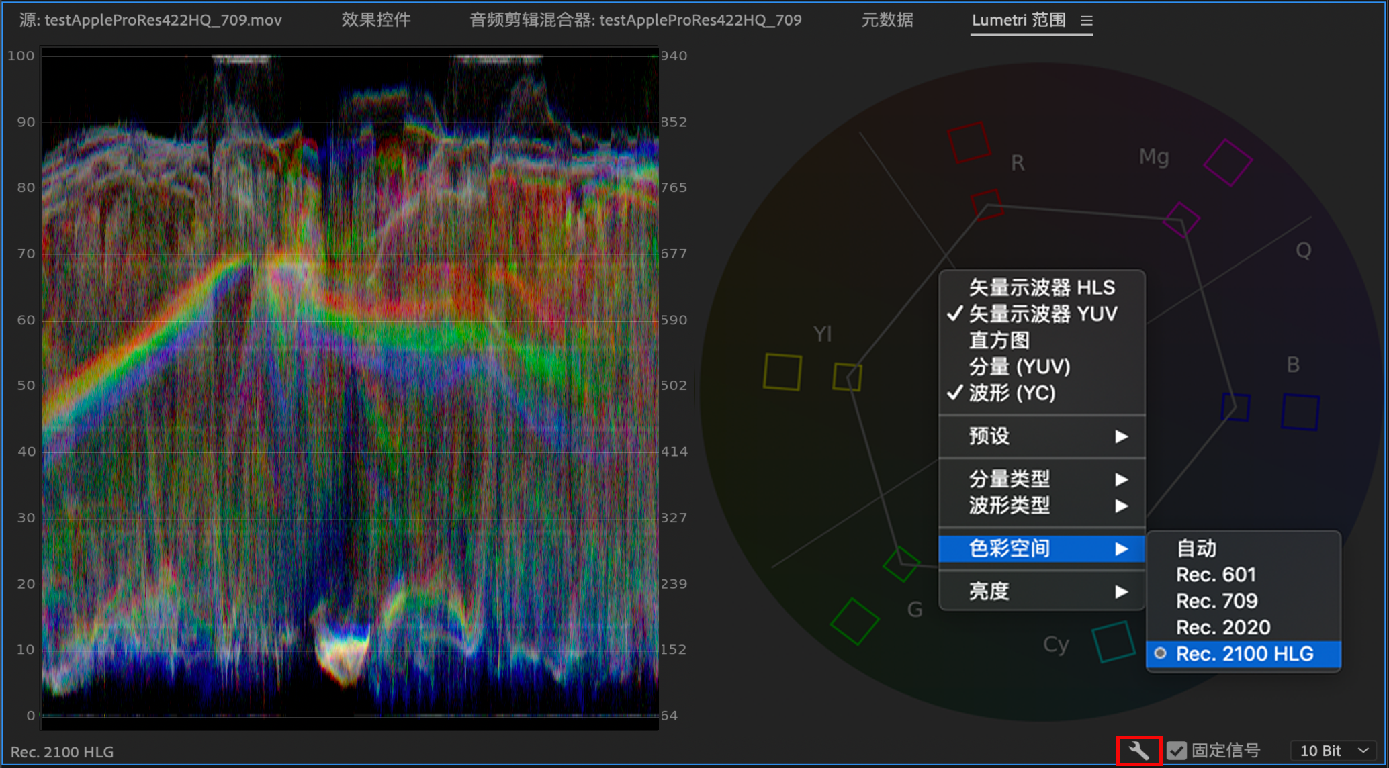Choose Rec. 709 color space
This screenshot has width=1389, height=768.
click(1216, 601)
